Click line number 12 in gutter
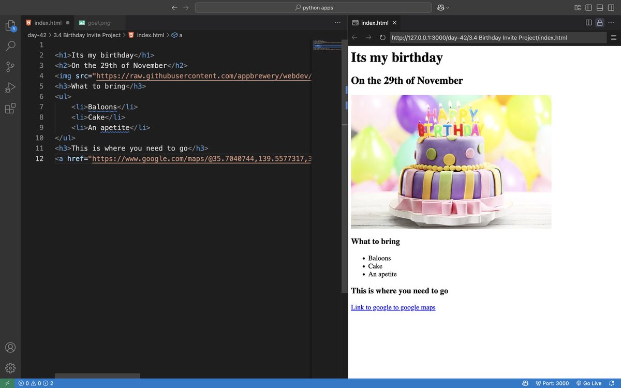The image size is (621, 388). click(x=39, y=158)
